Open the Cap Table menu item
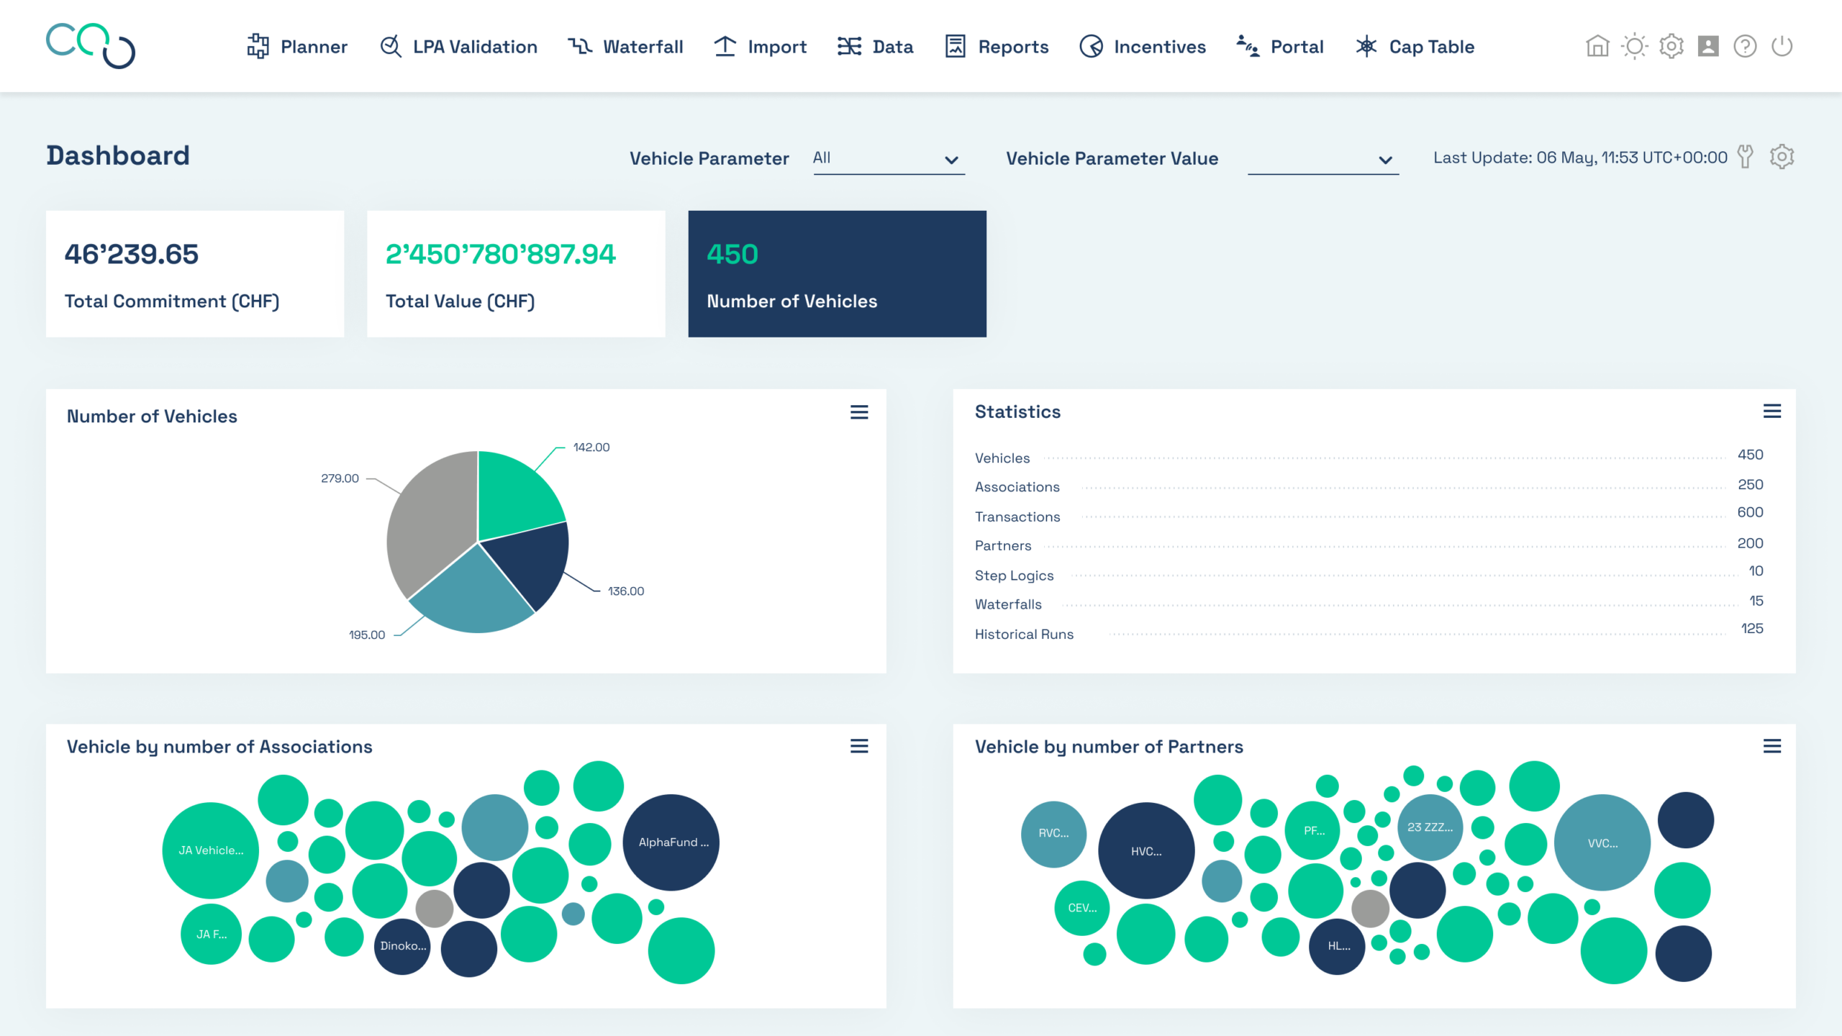The height and width of the screenshot is (1036, 1842). click(x=1415, y=47)
